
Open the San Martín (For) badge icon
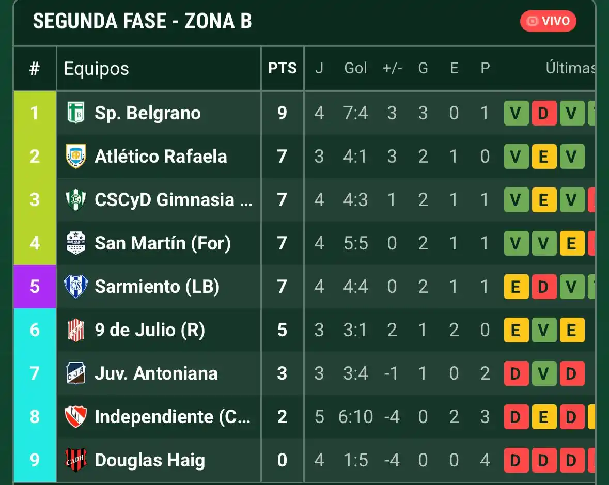[x=75, y=243]
